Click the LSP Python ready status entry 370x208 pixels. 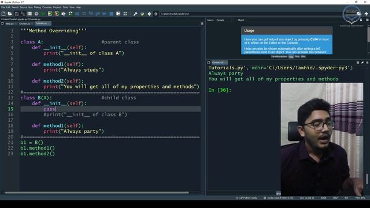pyautogui.click(x=246, y=198)
